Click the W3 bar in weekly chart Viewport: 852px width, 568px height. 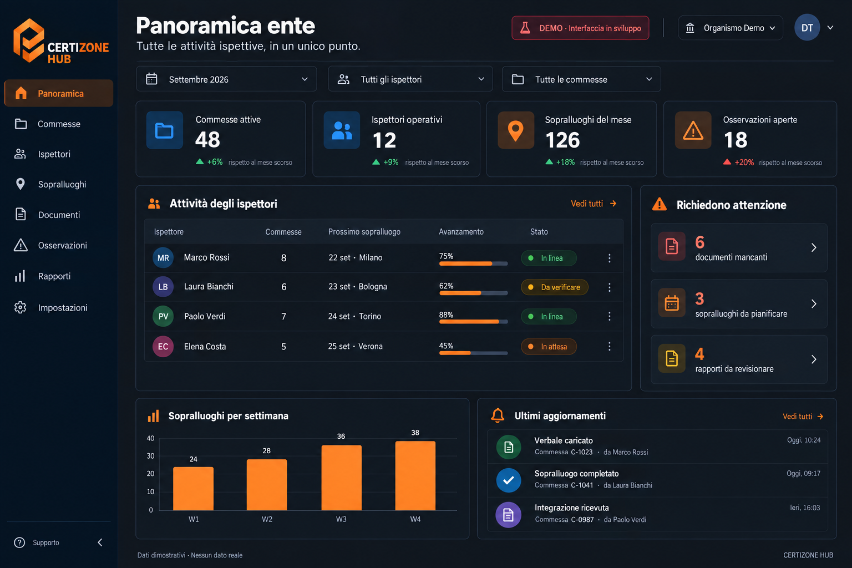[x=342, y=478]
